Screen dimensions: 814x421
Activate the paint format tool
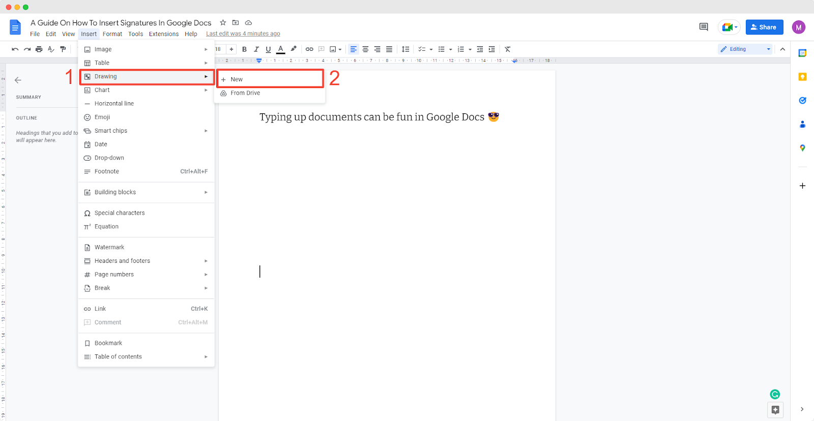pyautogui.click(x=63, y=49)
